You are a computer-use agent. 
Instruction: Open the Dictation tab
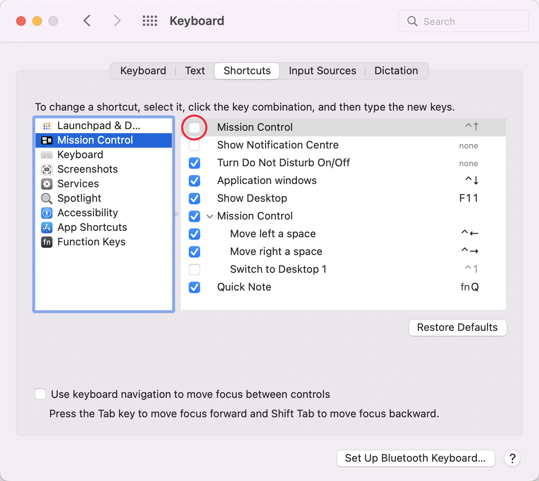coord(396,71)
